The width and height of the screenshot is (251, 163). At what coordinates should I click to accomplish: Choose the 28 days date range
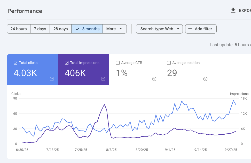click(61, 29)
